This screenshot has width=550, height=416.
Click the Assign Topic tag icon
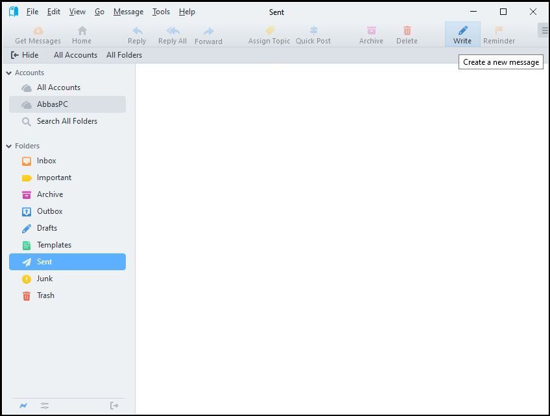[270, 30]
